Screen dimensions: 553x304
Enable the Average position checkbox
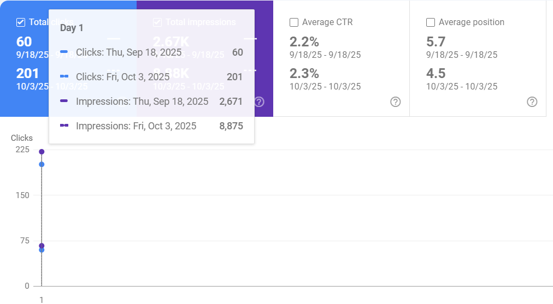pyautogui.click(x=431, y=22)
